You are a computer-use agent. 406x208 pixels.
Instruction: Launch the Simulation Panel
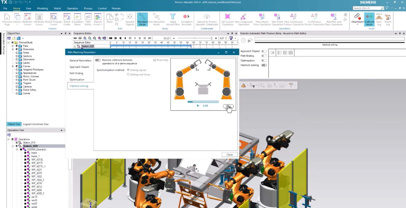[77, 20]
